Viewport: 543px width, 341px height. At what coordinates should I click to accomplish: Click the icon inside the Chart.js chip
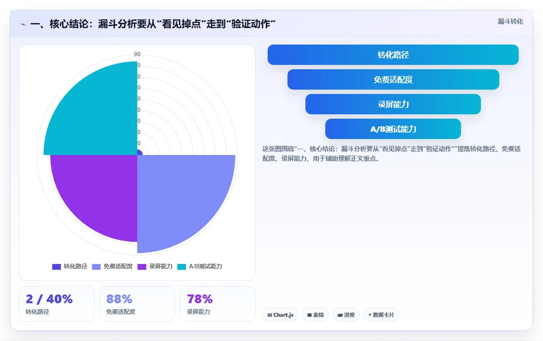(270, 315)
